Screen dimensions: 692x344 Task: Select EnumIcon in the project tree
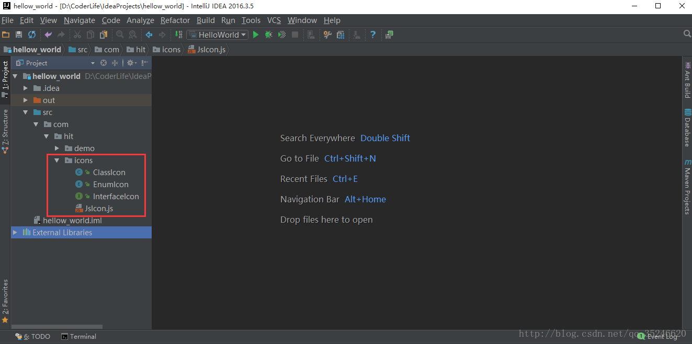(111, 184)
